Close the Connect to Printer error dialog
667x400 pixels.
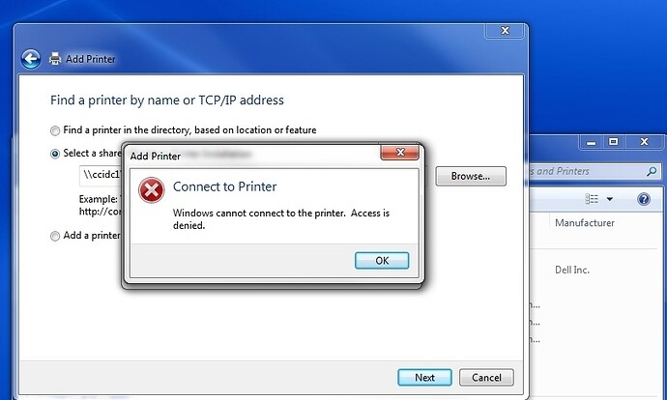click(400, 153)
